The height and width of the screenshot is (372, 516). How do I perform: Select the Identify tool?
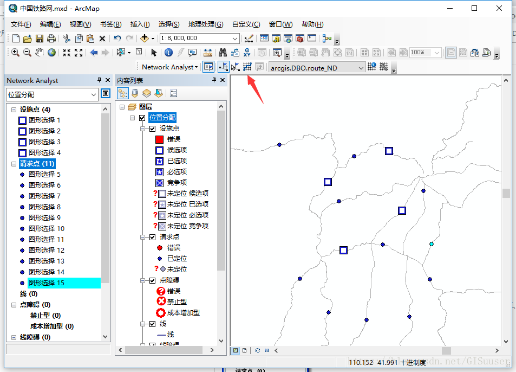point(168,53)
